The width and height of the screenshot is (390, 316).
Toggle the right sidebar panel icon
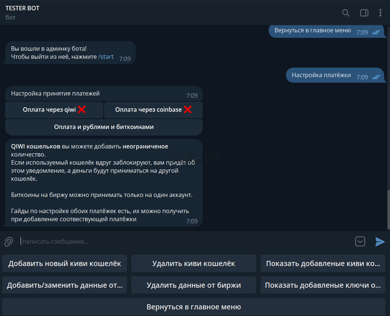(x=364, y=13)
